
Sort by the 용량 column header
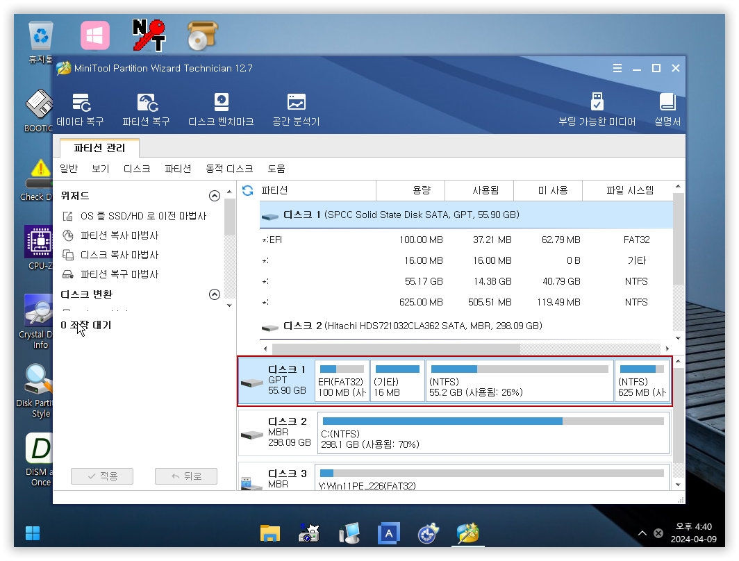(x=410, y=190)
